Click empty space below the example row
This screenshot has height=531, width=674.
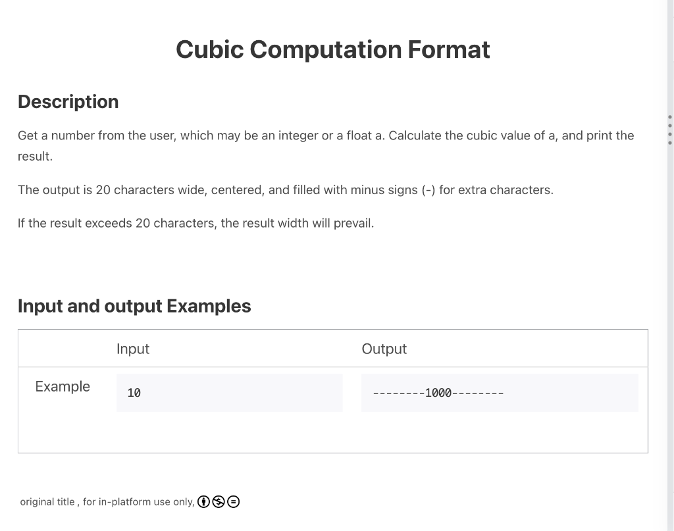click(332, 434)
